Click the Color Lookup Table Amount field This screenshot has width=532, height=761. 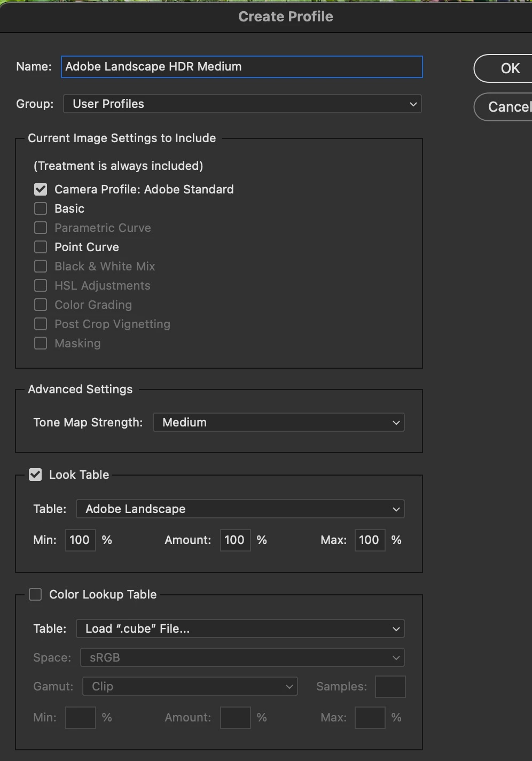pos(235,717)
